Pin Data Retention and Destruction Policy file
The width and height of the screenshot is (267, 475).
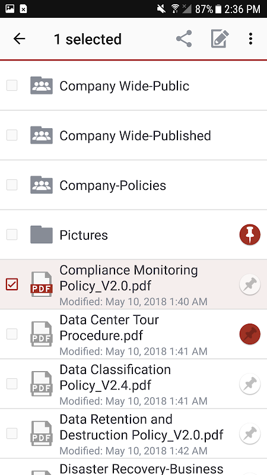tap(250, 433)
